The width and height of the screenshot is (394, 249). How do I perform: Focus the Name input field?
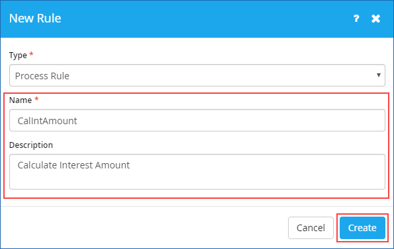[197, 120]
